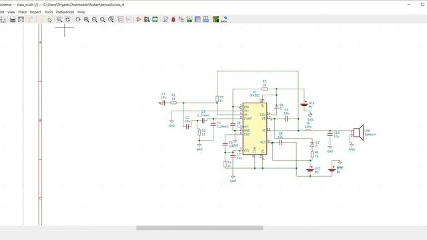This screenshot has height=240, width=427.
Task: Click Zoom to Selection icon
Action: click(x=111, y=19)
